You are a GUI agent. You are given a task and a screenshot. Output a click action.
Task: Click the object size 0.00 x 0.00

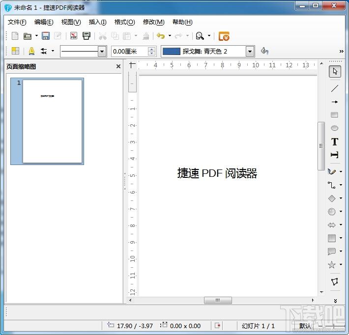pos(185,326)
